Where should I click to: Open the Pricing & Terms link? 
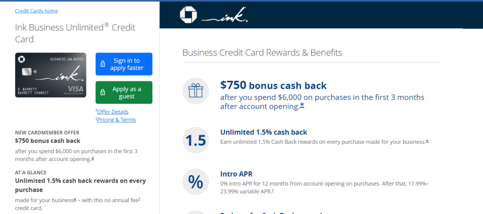click(x=116, y=120)
